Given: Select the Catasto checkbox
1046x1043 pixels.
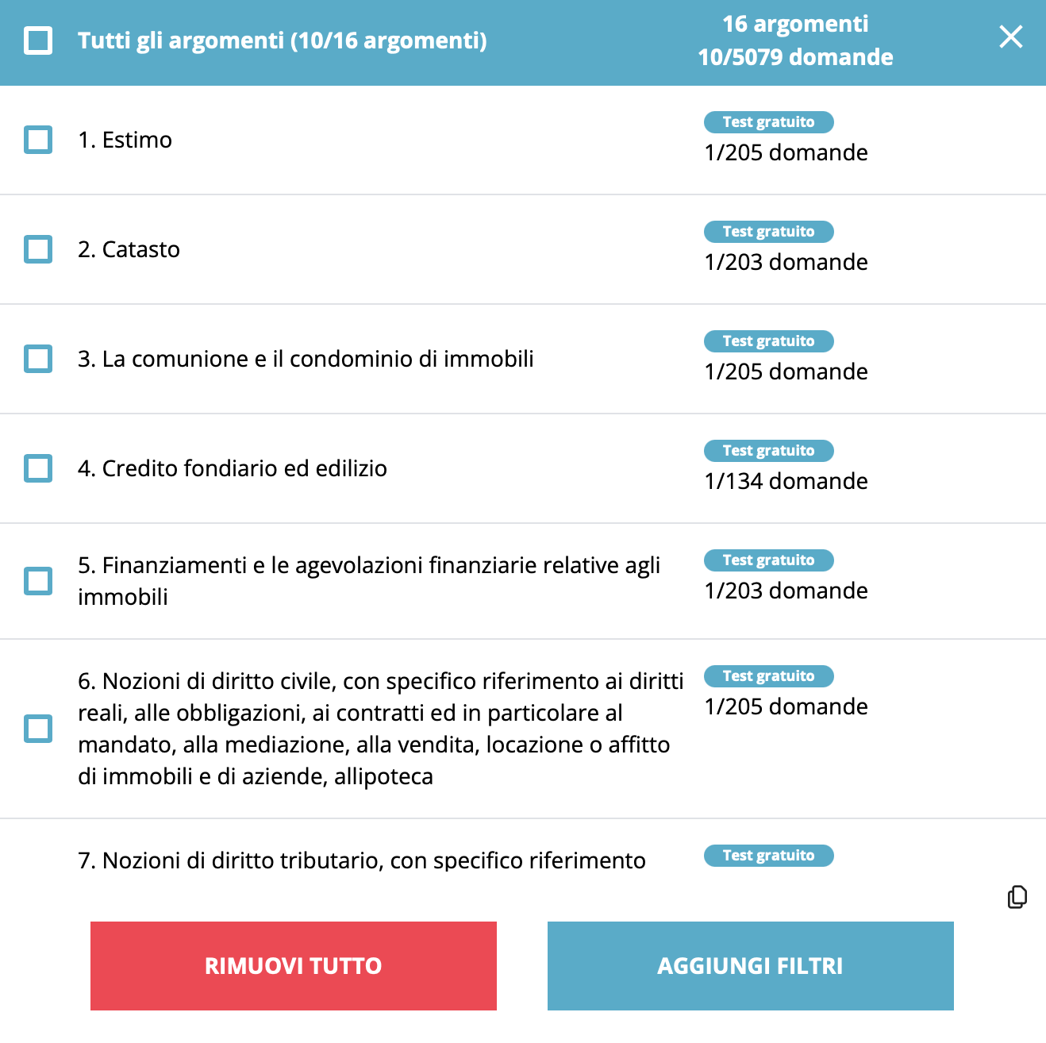Looking at the screenshot, I should click(38, 249).
